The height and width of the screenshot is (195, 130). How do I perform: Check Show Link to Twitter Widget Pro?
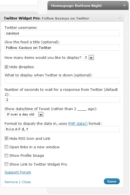(x=6, y=164)
